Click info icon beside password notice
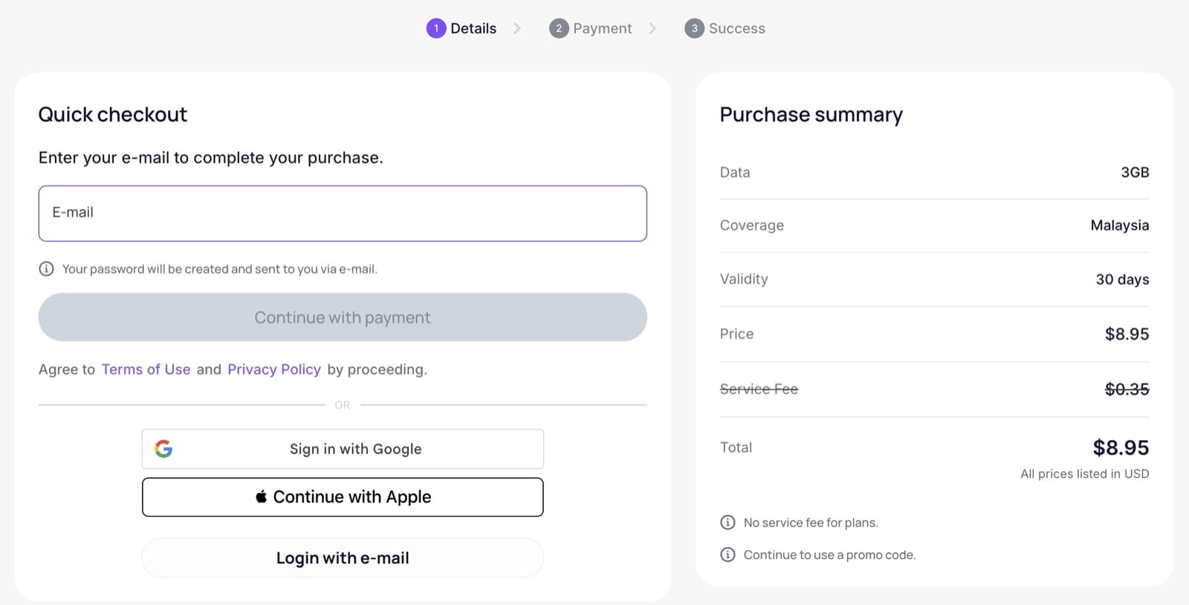Image resolution: width=1189 pixels, height=605 pixels. 46,269
